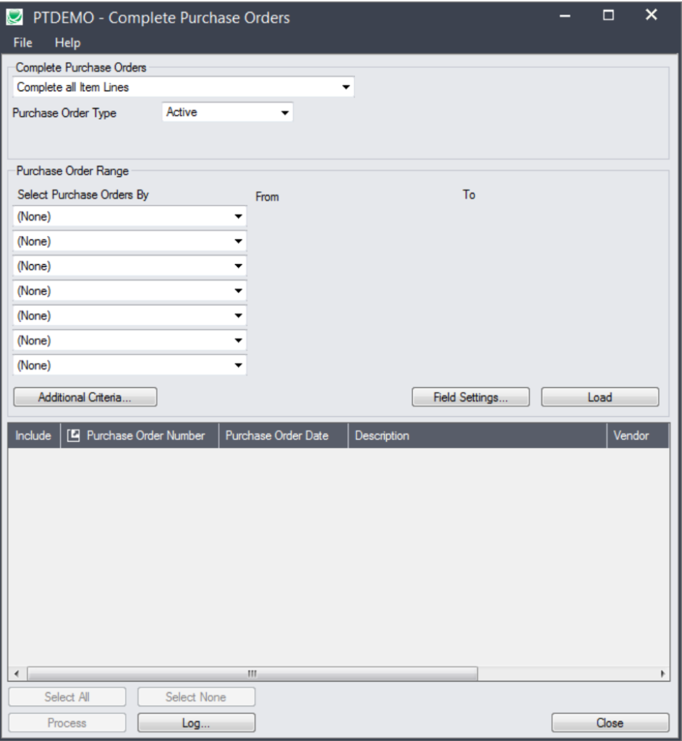The image size is (682, 741).
Task: Maximize the Complete Purchase Orders window
Action: click(x=608, y=16)
